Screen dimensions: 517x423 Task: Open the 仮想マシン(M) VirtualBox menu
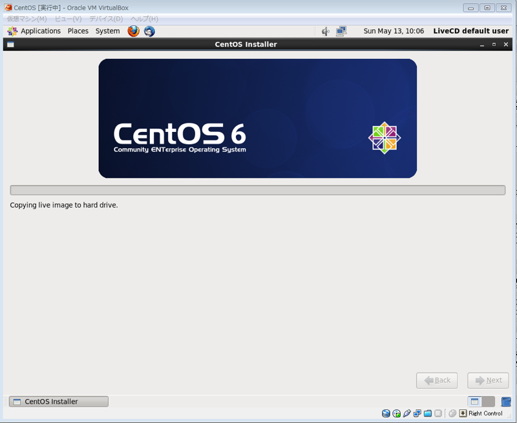click(26, 19)
